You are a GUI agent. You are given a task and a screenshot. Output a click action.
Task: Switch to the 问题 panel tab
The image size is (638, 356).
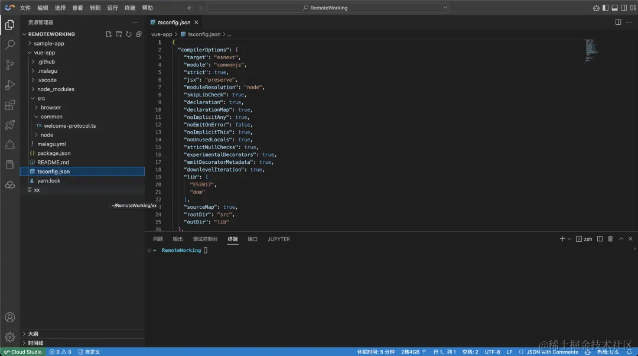coord(158,239)
